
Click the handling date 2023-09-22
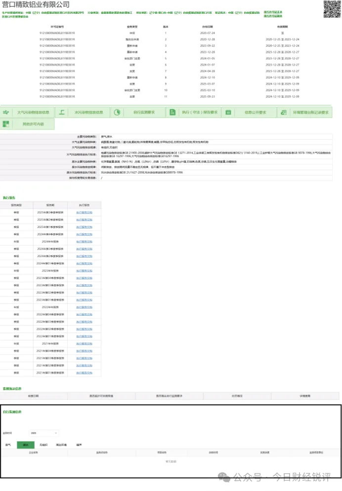click(x=208, y=46)
